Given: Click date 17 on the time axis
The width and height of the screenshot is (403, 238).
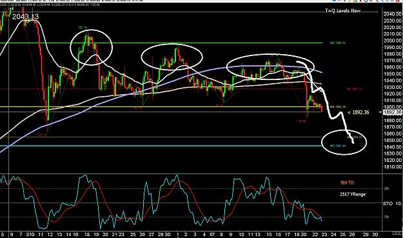Looking at the screenshot, I should (288, 234).
